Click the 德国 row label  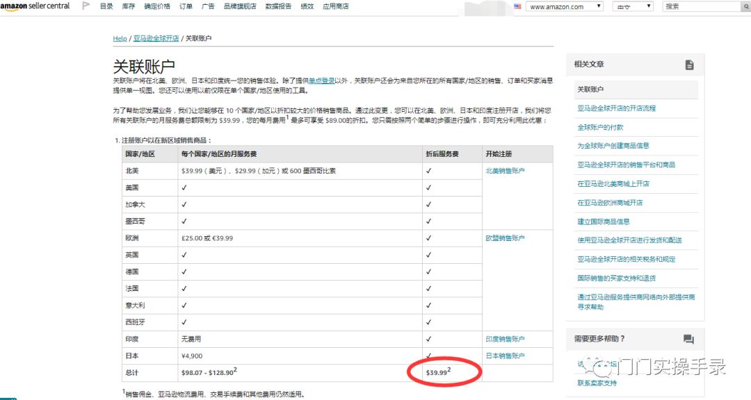coord(131,272)
